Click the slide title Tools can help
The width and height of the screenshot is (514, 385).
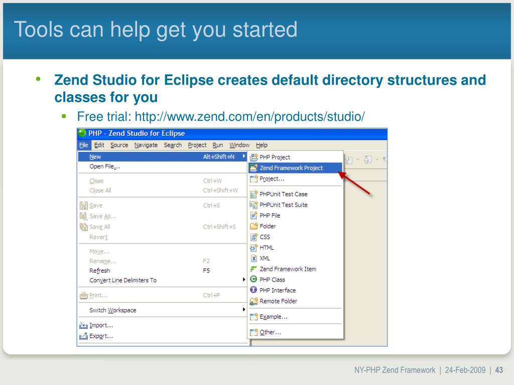(156, 30)
